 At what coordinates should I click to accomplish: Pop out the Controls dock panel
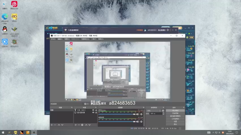(184, 107)
